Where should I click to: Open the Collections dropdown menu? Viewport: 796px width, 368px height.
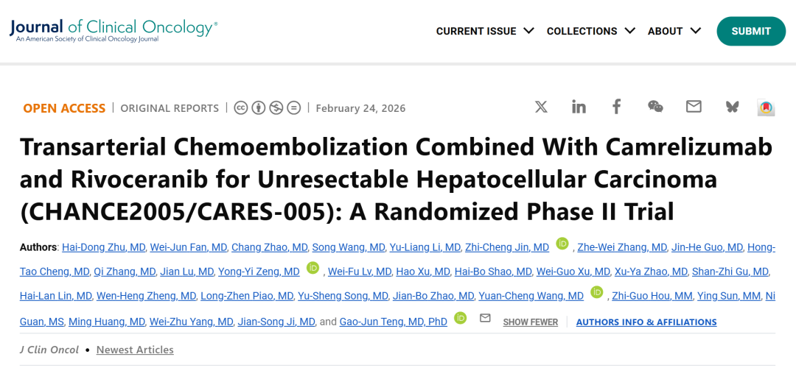click(590, 31)
